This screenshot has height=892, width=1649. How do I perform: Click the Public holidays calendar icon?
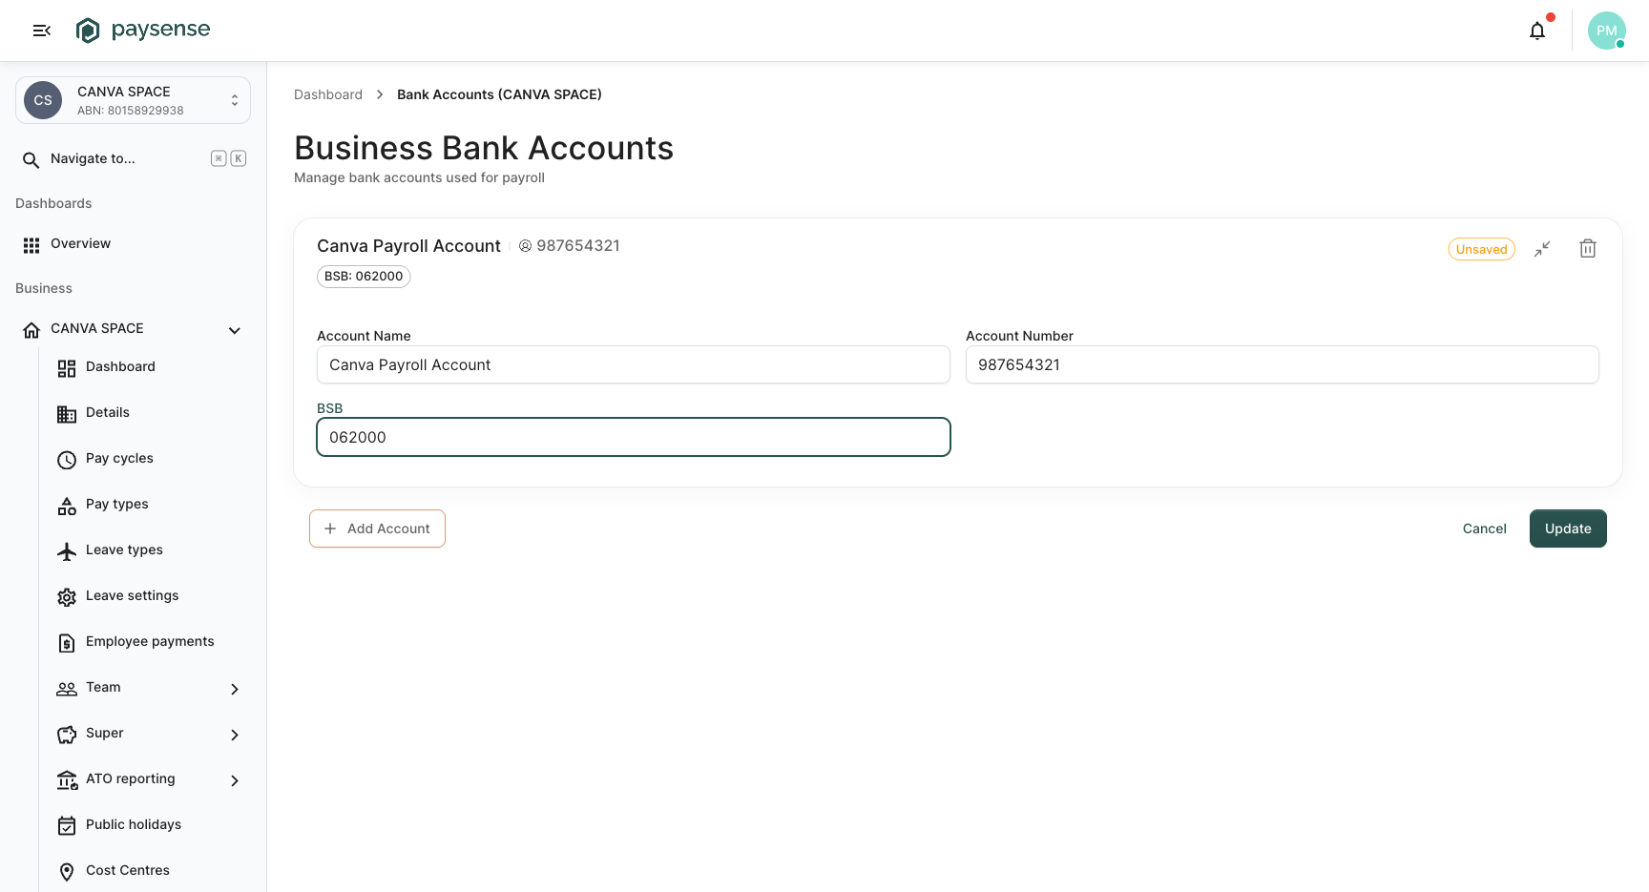[x=67, y=826]
